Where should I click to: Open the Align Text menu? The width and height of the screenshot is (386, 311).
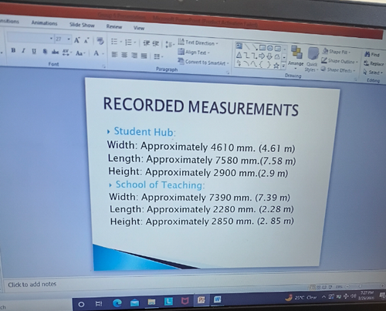[194, 52]
